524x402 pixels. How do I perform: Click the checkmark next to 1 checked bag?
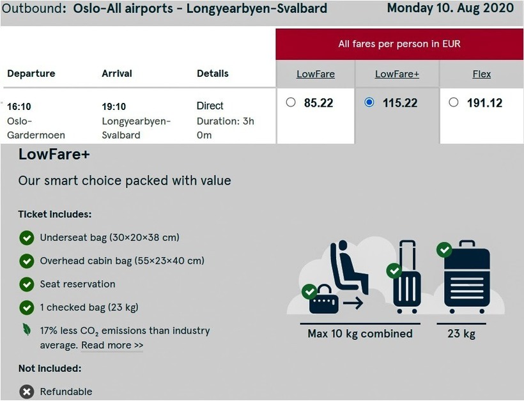(26, 307)
